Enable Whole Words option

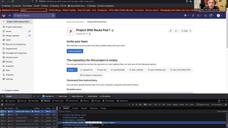tap(86, 96)
